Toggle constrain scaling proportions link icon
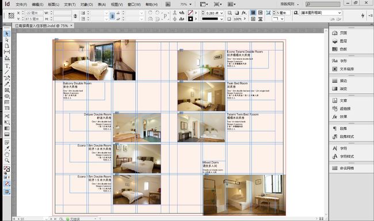The image size is (374, 221). (112, 16)
